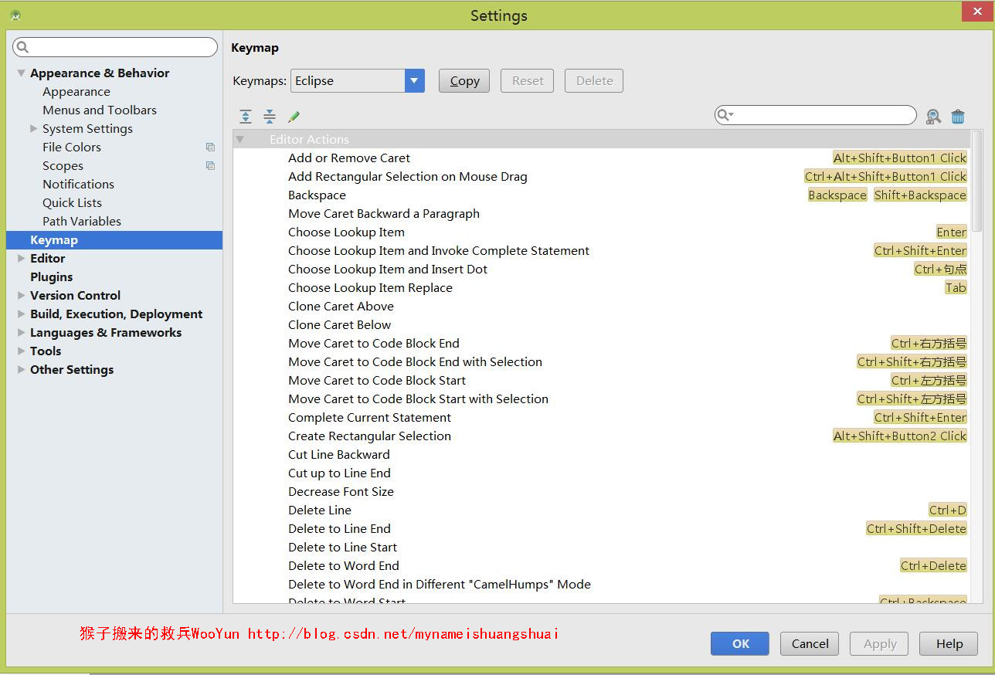Click the Android Studio icon in the title bar
The height and width of the screenshot is (675, 995).
[x=15, y=15]
